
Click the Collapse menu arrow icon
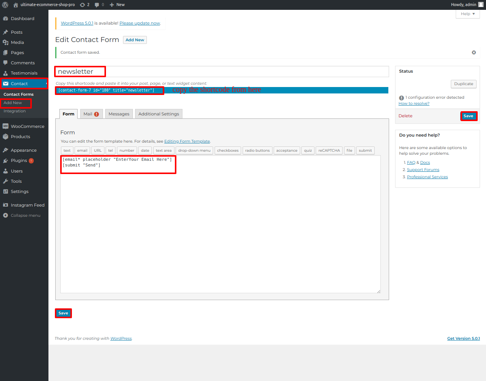coord(6,215)
